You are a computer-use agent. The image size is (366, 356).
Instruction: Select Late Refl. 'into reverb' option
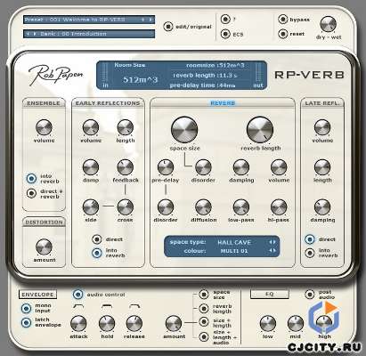(x=310, y=253)
